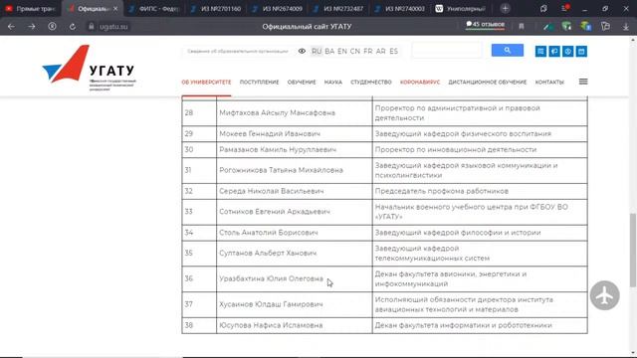The image size is (637, 358).
Task: Click the green shield extension icon
Action: pyautogui.click(x=566, y=27)
